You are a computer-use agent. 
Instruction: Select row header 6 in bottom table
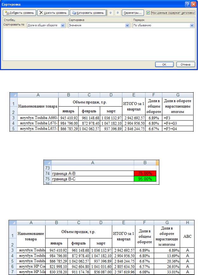coord(13,267)
